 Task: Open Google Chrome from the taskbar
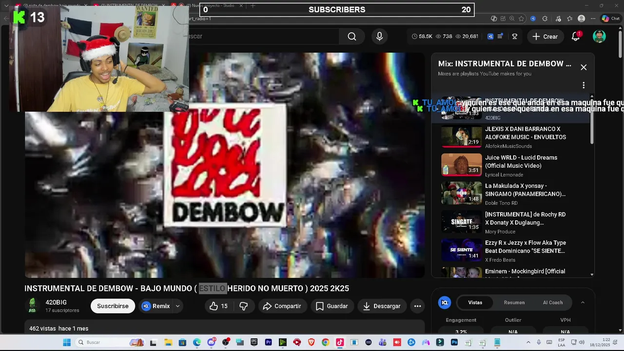coord(325,342)
